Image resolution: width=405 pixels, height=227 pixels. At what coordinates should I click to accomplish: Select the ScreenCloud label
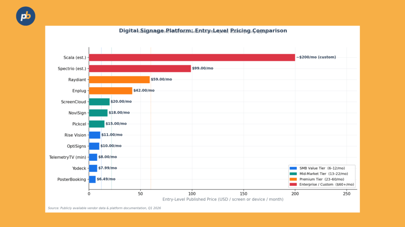(73, 102)
